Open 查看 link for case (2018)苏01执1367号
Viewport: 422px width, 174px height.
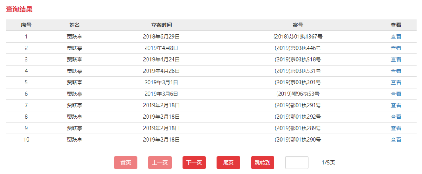point(396,37)
